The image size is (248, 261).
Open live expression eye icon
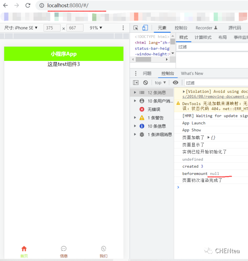[x=175, y=83]
